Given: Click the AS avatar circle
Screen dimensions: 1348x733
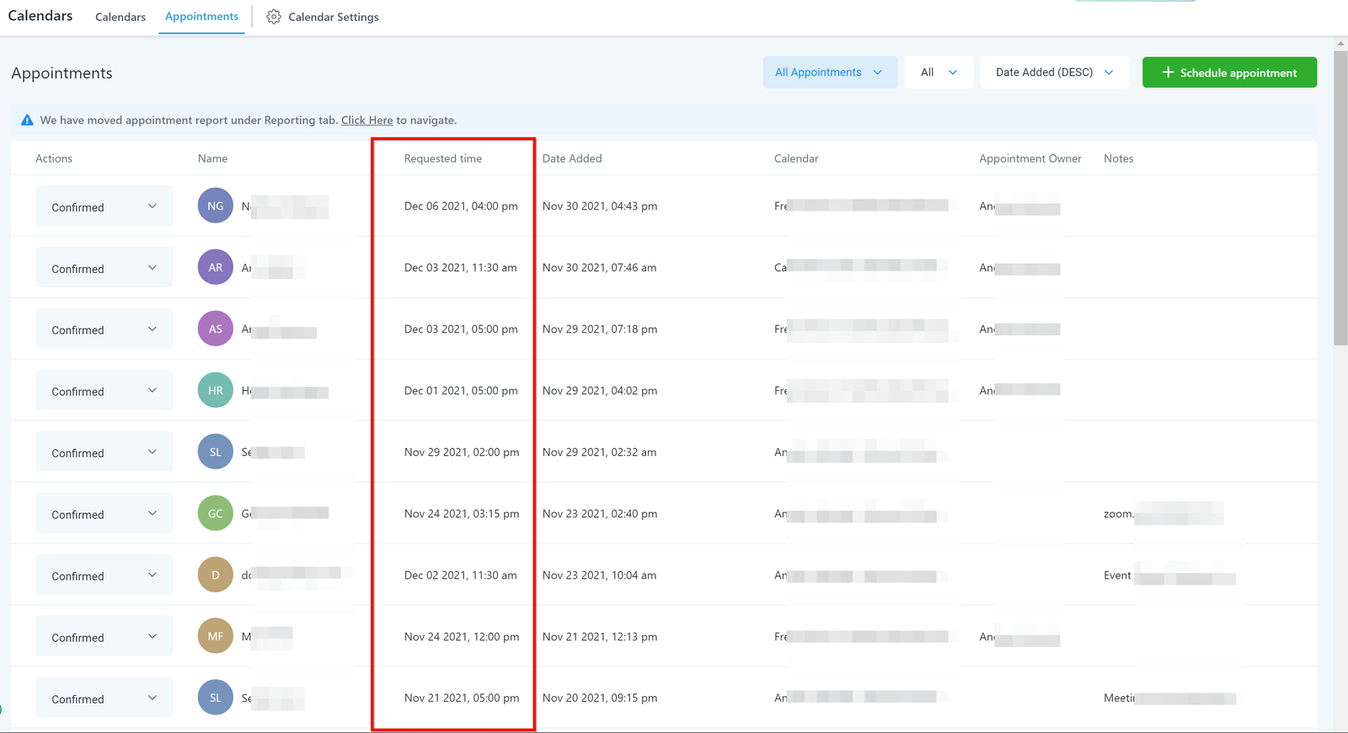Looking at the screenshot, I should click(216, 329).
